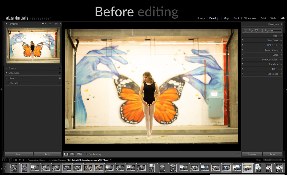
Task: Click the Reset button
Action: pyautogui.click(x=272, y=154)
